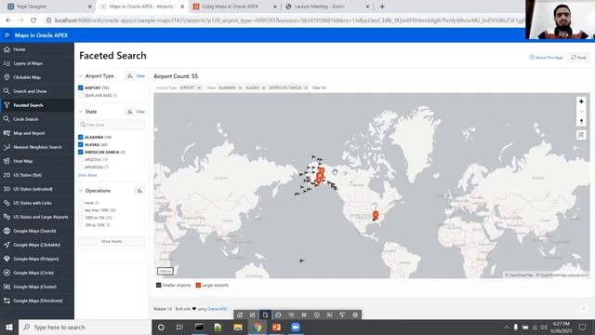This screenshot has height=335, width=595.
Task: Open File Explorer from the taskbar
Action: 238,327
